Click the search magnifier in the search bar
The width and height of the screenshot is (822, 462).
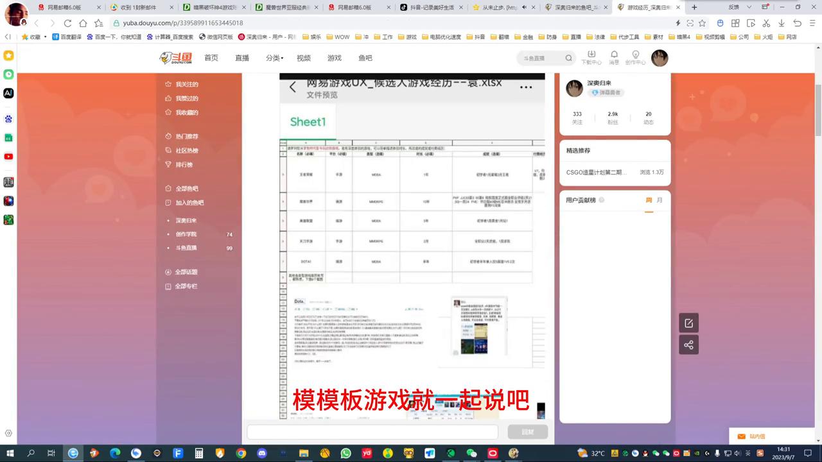point(568,58)
